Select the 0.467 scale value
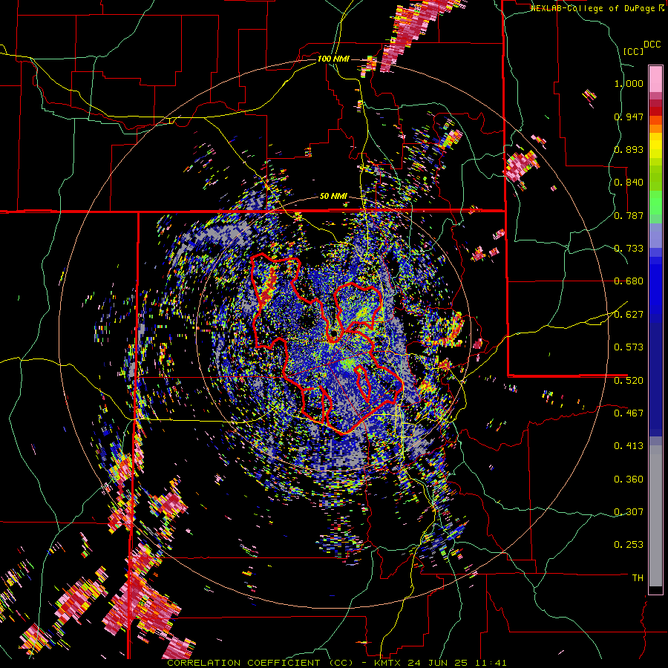The width and height of the screenshot is (668, 668). point(629,413)
